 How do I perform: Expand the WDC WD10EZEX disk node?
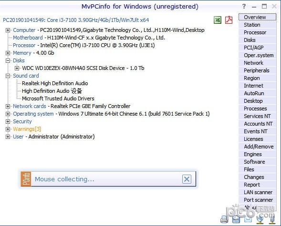(17, 68)
